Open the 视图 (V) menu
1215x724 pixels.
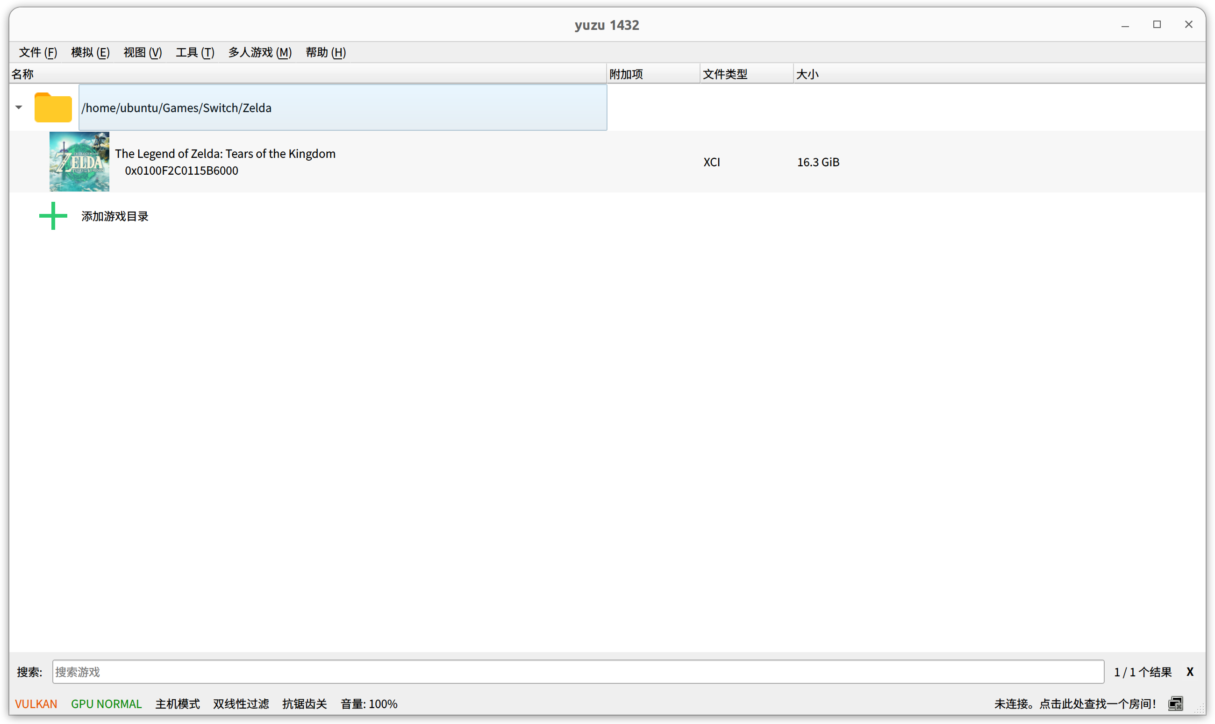[143, 52]
